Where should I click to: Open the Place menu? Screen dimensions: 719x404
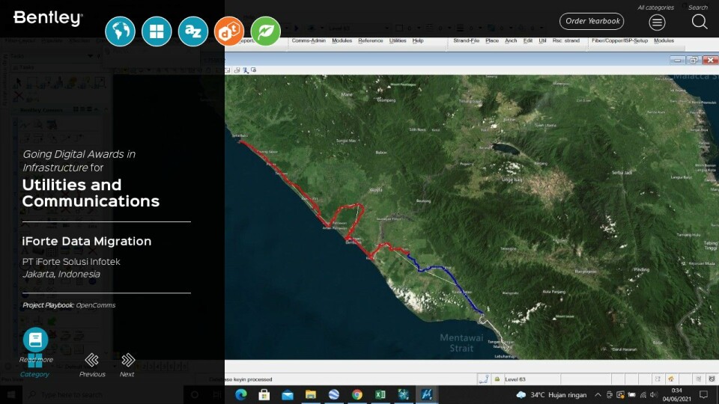pyautogui.click(x=492, y=40)
